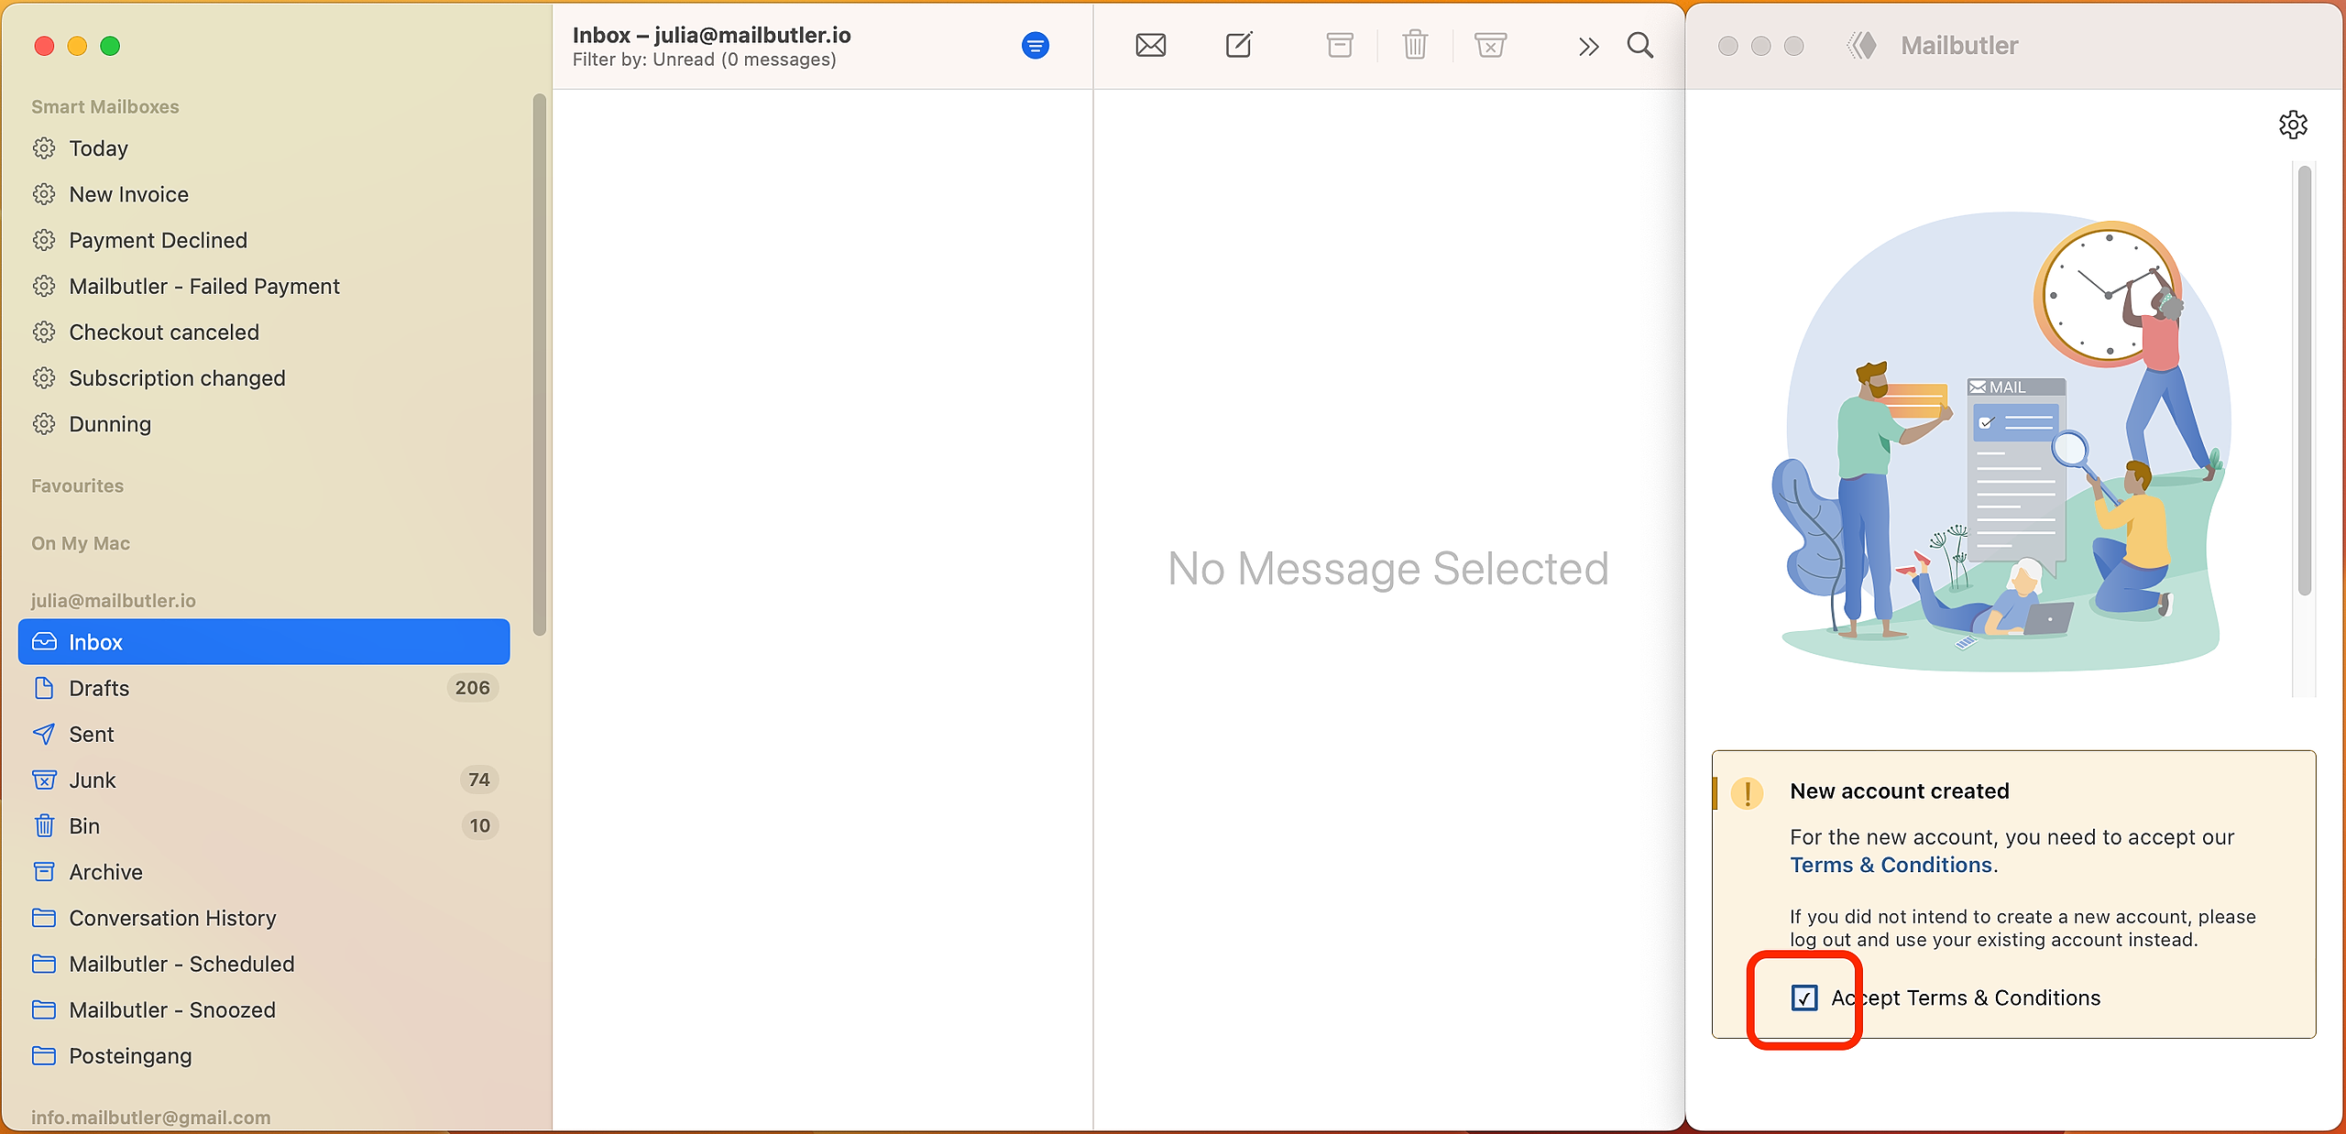Maximize the Mail window with green button
The height and width of the screenshot is (1134, 2346).
110,46
